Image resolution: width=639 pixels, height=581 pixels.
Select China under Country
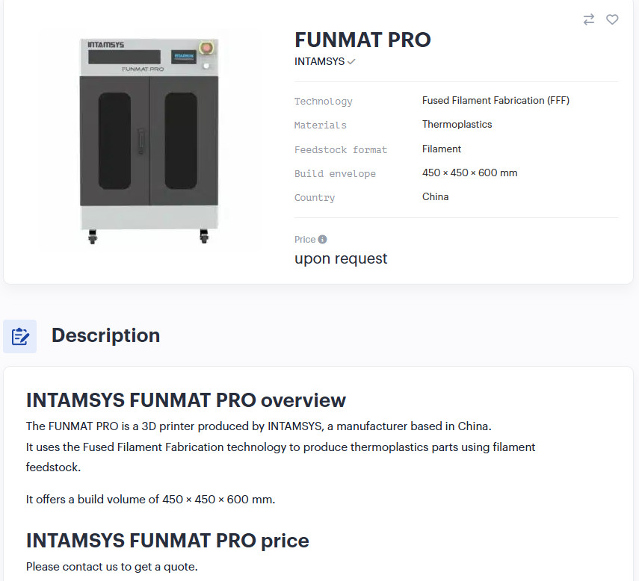(x=436, y=196)
